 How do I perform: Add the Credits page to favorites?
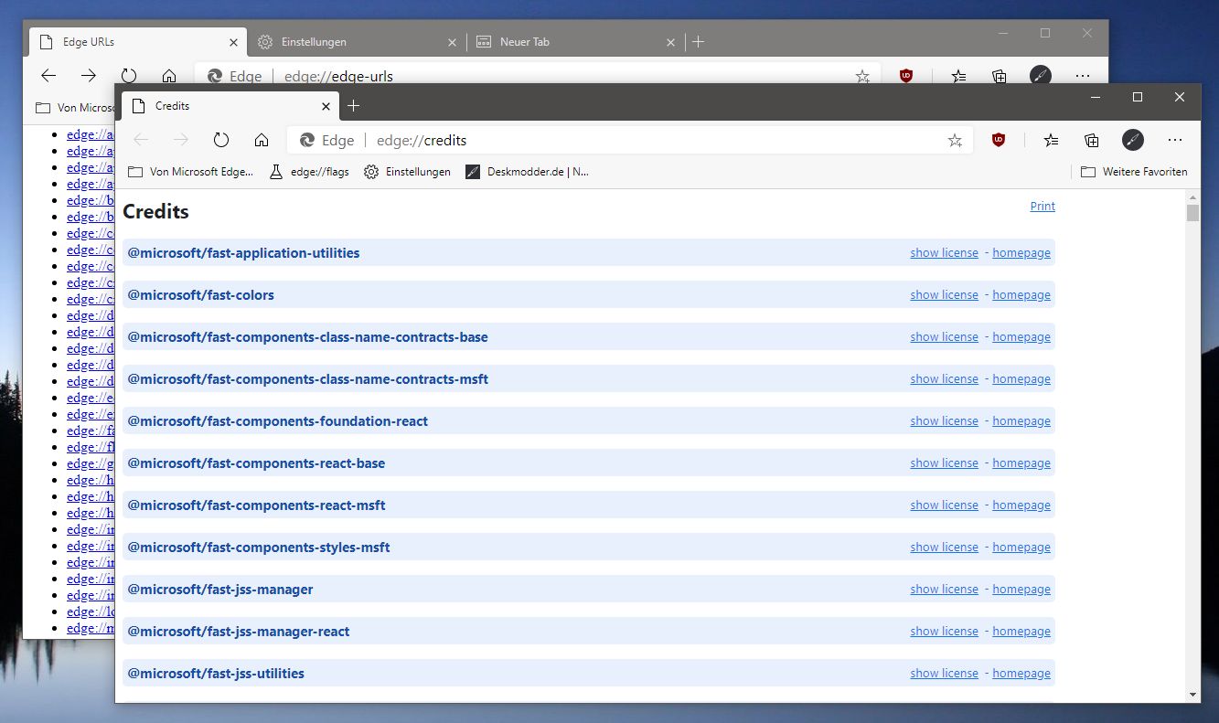[x=956, y=140]
